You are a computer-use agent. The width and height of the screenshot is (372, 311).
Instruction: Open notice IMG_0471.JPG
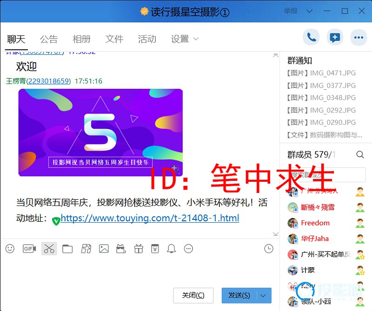click(x=321, y=73)
